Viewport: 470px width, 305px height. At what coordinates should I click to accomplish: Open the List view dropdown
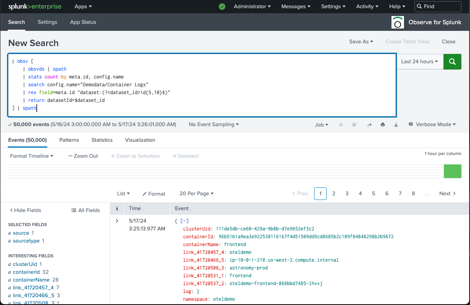[123, 194]
